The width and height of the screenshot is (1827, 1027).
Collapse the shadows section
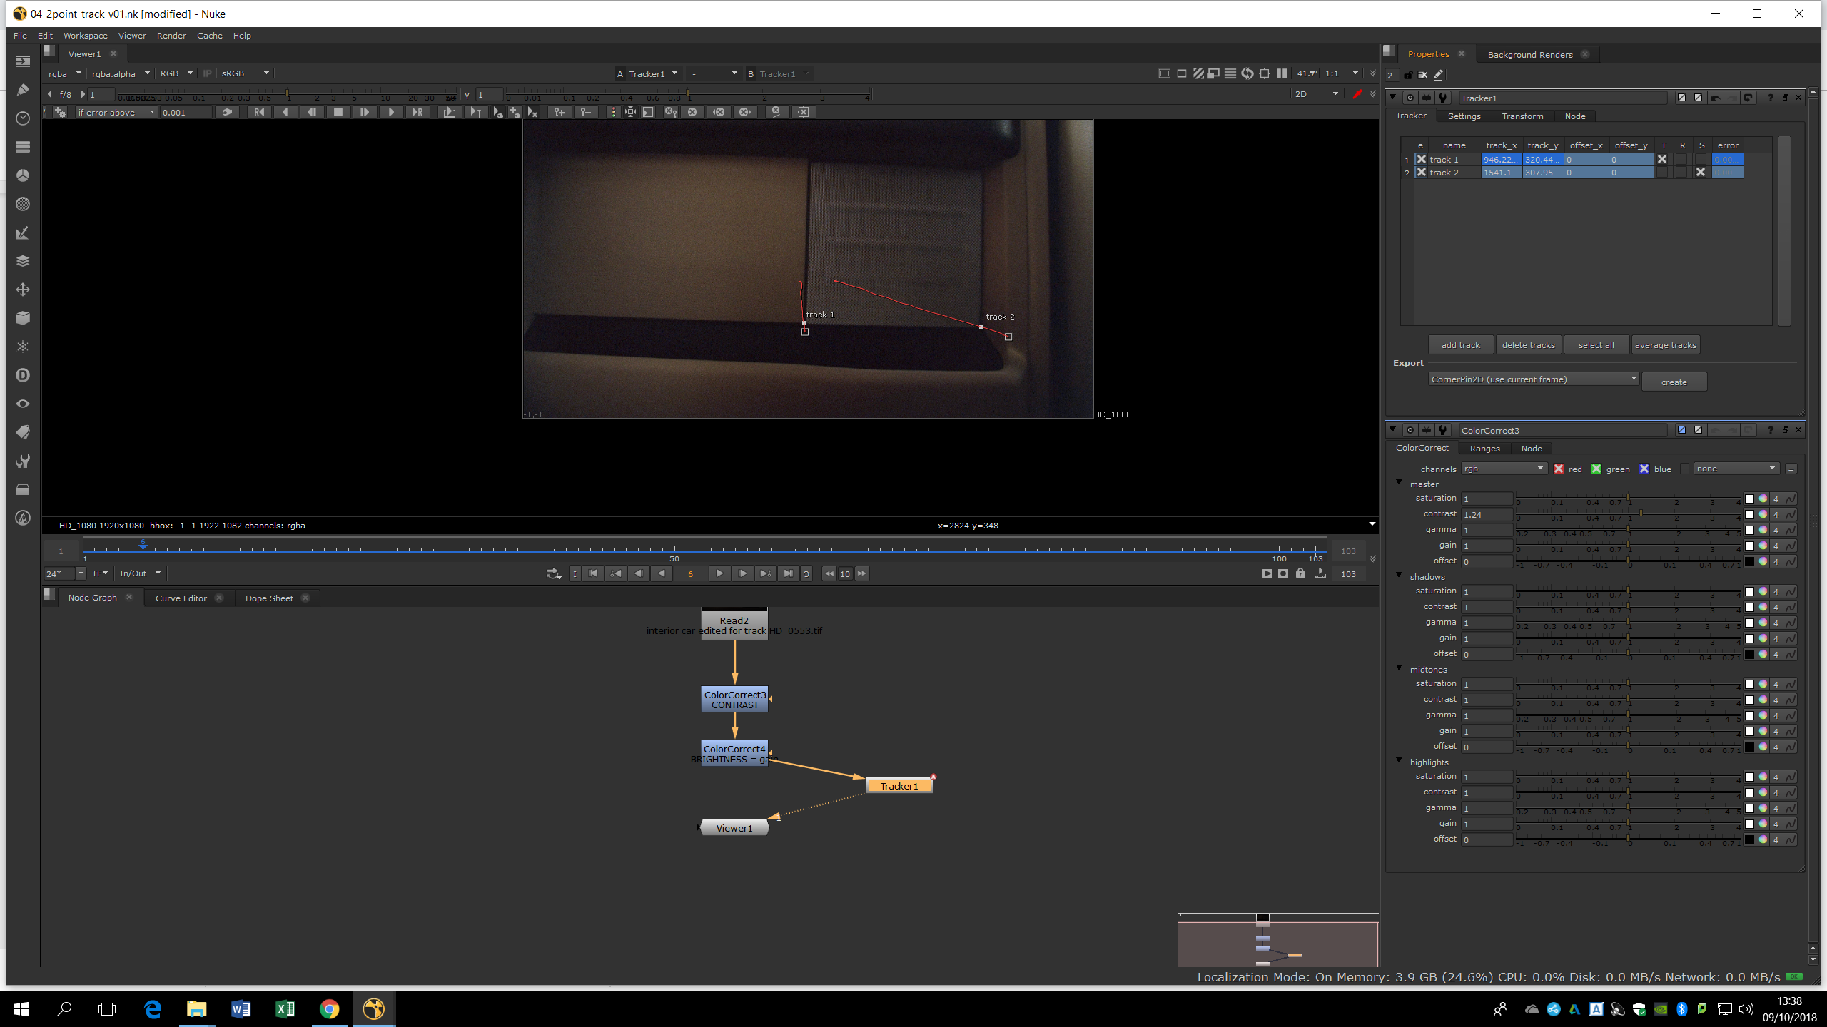tap(1399, 576)
